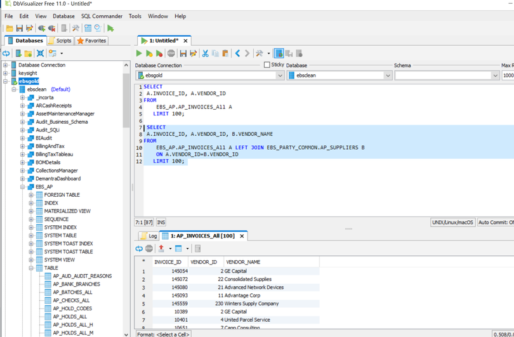Switch to the Log tab

coord(149,236)
